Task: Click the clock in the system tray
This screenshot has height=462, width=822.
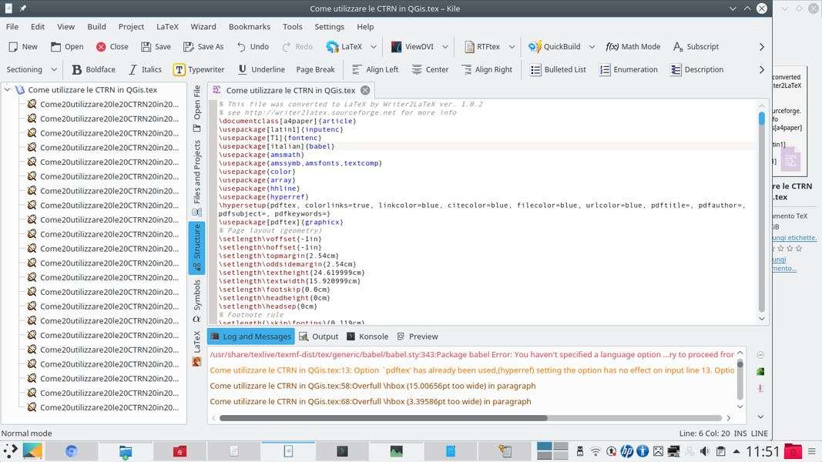Action: (763, 451)
